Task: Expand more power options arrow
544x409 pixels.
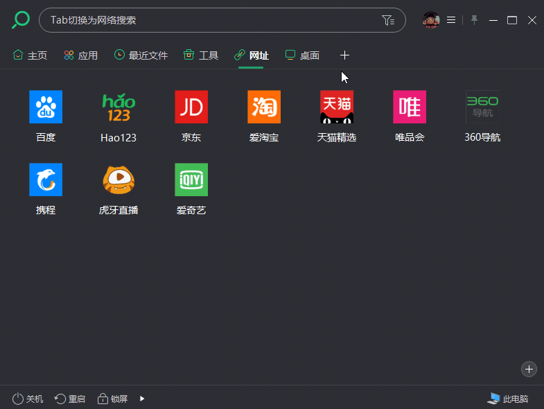Action: coord(142,399)
